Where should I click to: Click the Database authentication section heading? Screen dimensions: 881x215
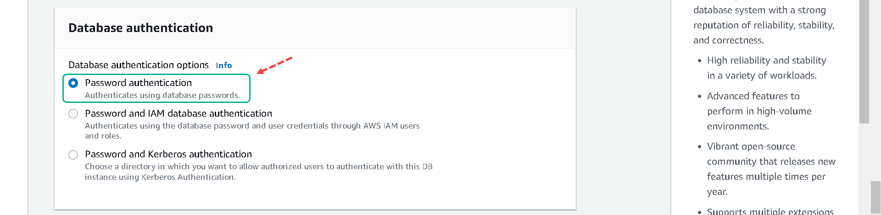140,28
